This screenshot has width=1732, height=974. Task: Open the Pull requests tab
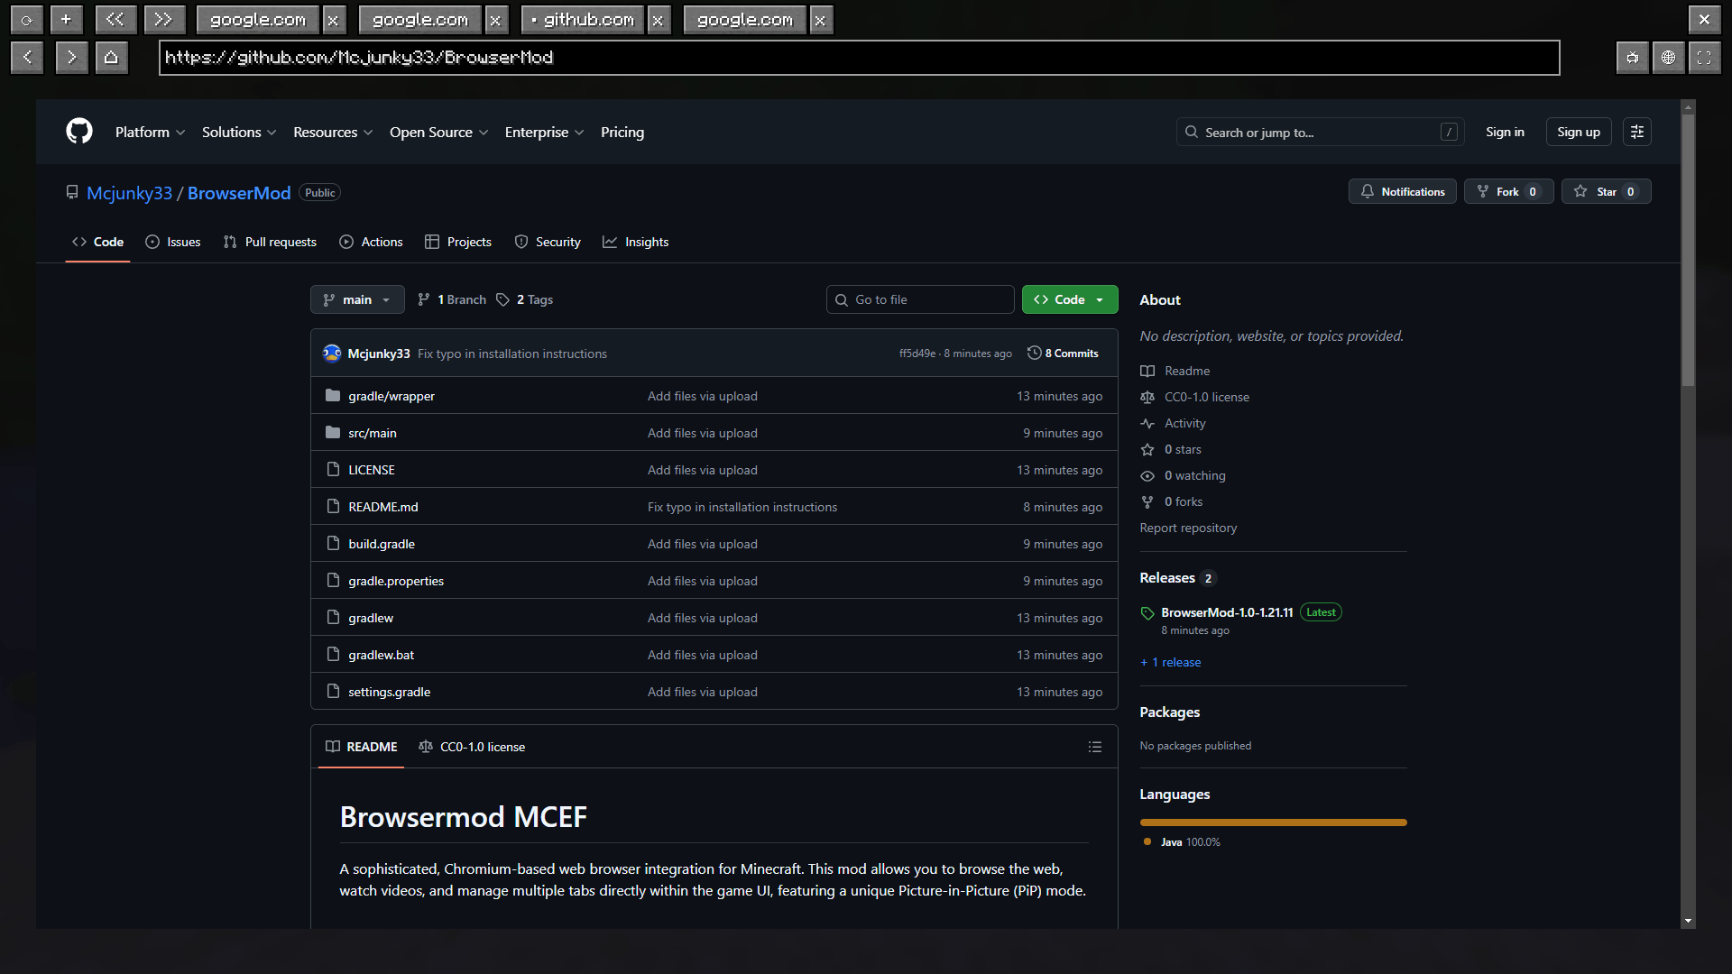point(270,242)
